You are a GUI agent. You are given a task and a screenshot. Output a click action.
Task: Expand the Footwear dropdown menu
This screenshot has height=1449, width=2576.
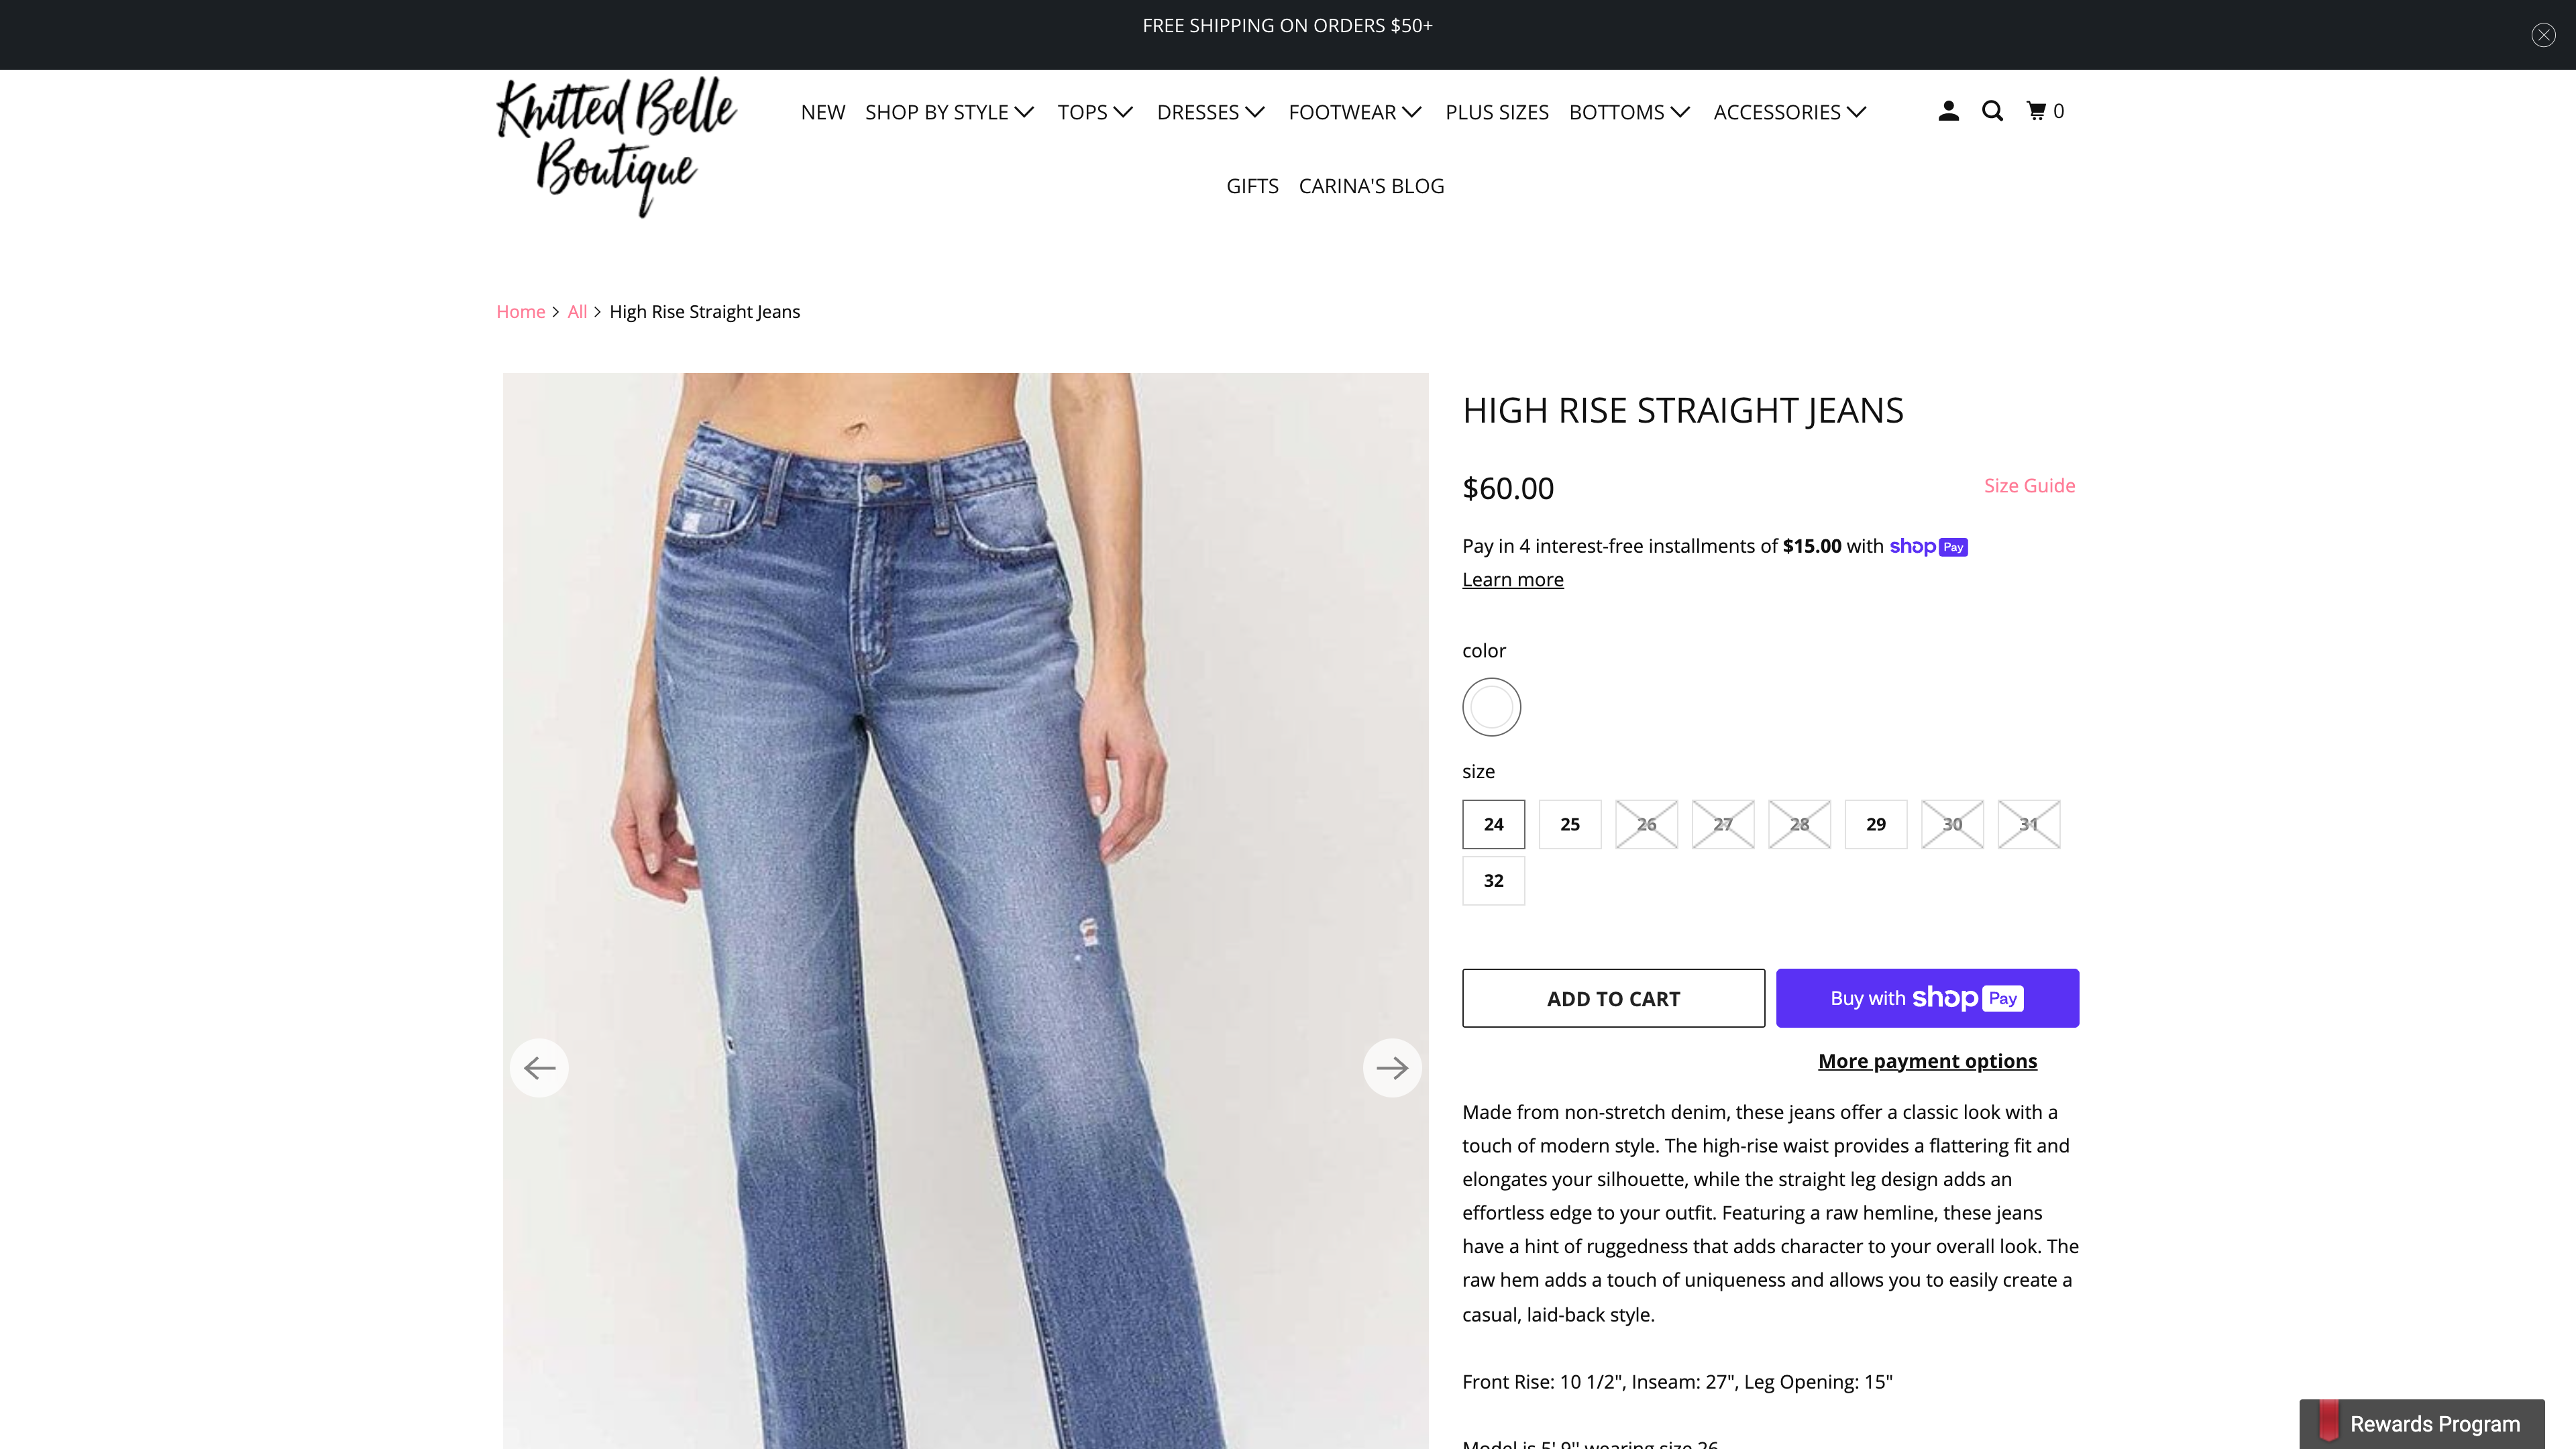click(1355, 112)
